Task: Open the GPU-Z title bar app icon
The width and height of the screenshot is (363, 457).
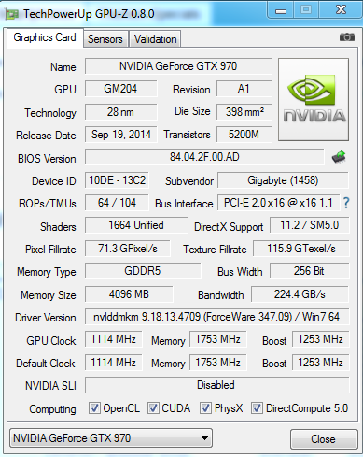Action: [x=13, y=14]
